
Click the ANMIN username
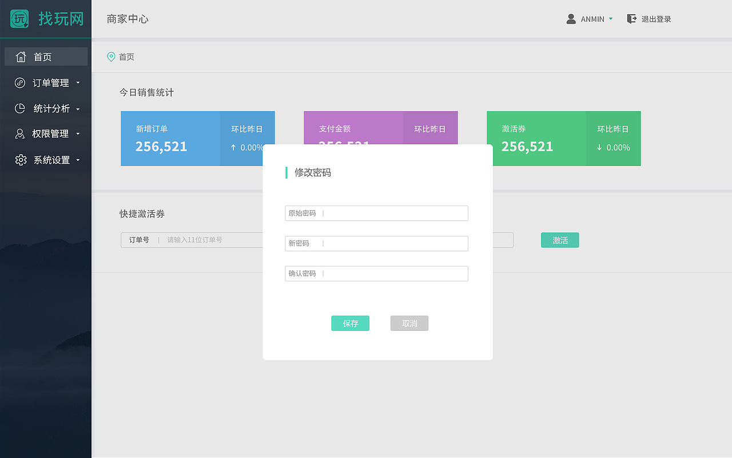pyautogui.click(x=592, y=19)
